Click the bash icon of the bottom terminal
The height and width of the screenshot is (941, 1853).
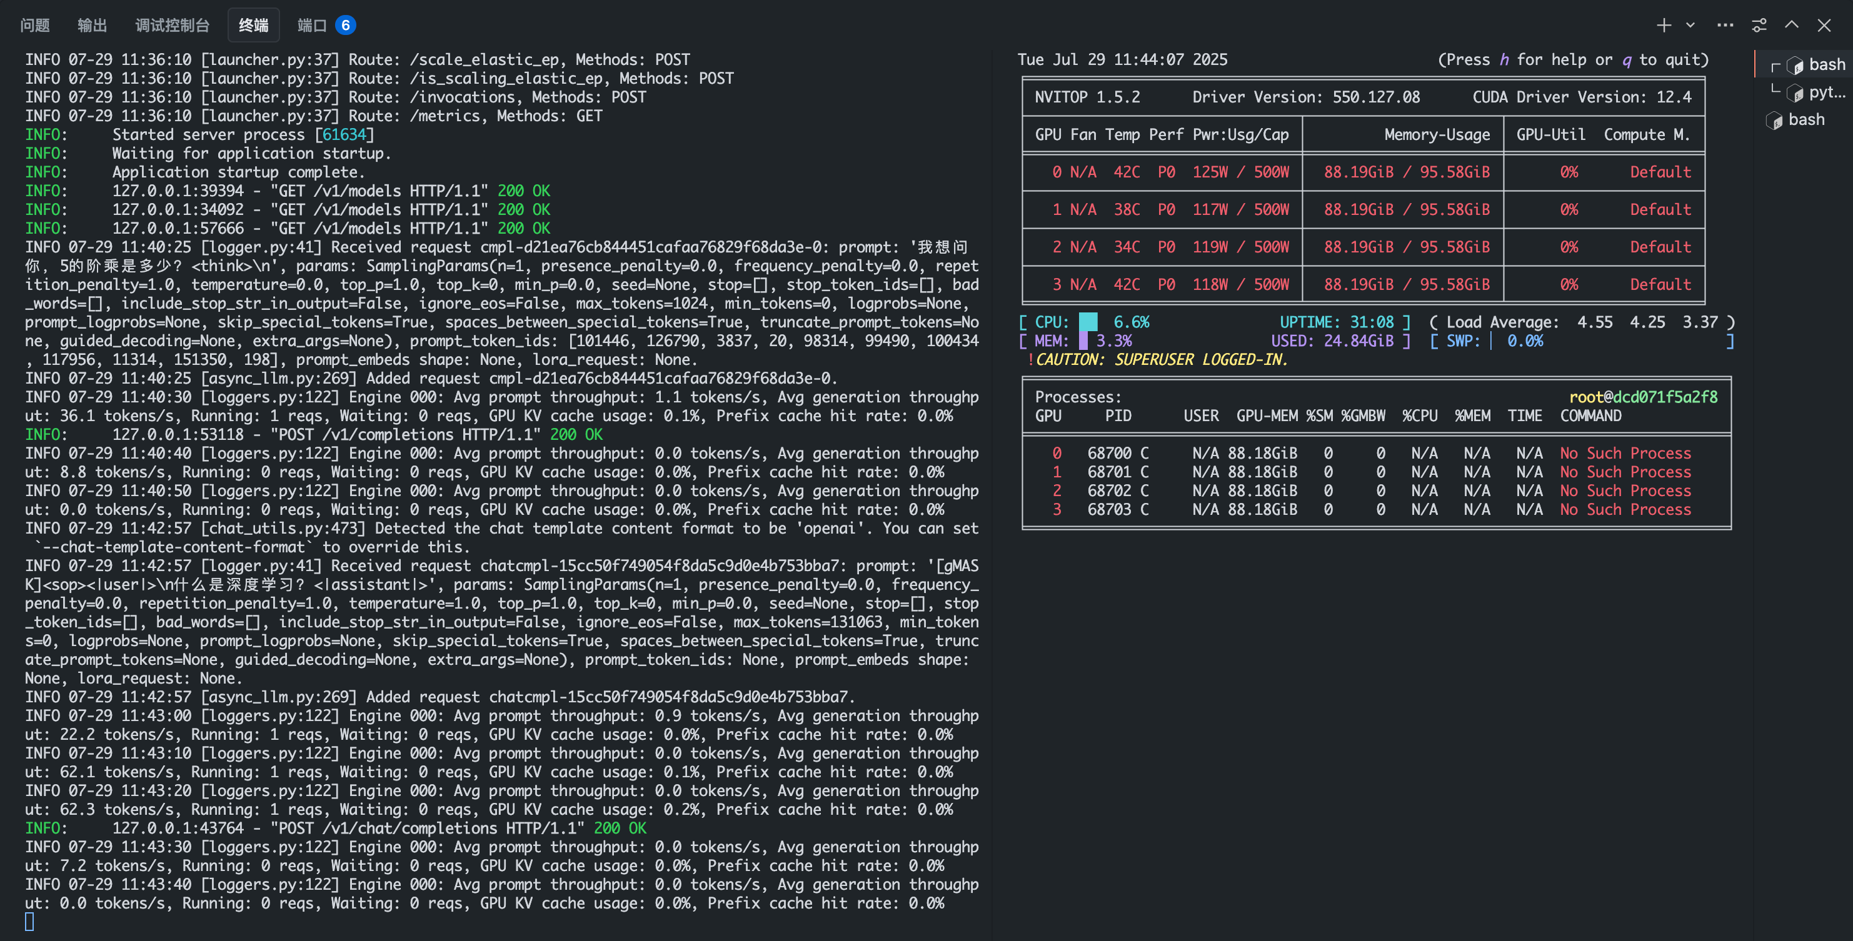(x=1774, y=120)
